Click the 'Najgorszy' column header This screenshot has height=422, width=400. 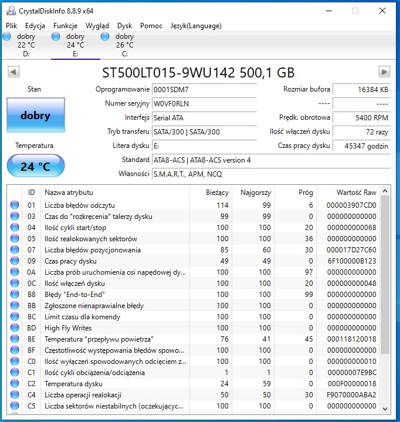coord(253,193)
